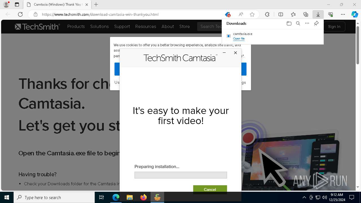Add this page to favorites star

252,14
